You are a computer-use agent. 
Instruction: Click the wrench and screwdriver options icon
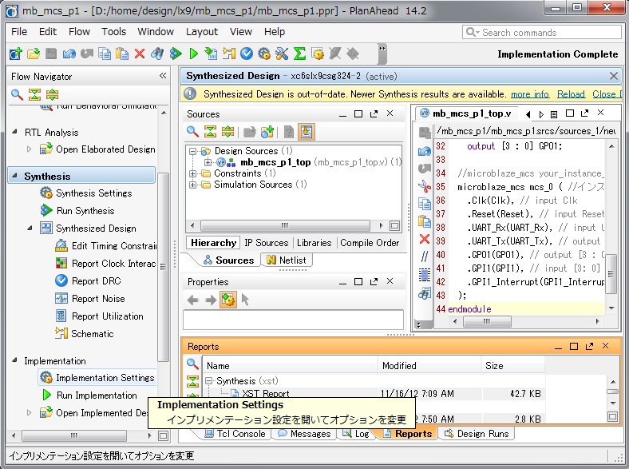pos(282,54)
